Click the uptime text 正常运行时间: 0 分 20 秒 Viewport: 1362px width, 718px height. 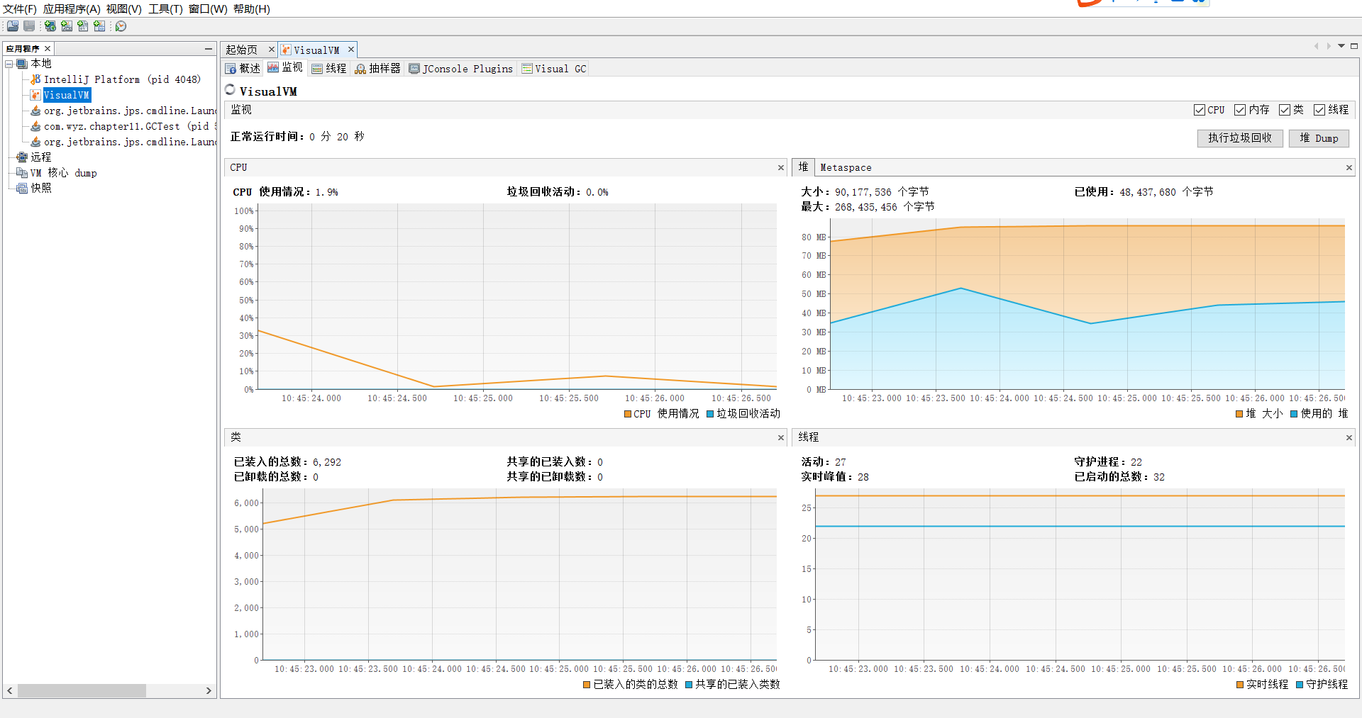point(297,137)
